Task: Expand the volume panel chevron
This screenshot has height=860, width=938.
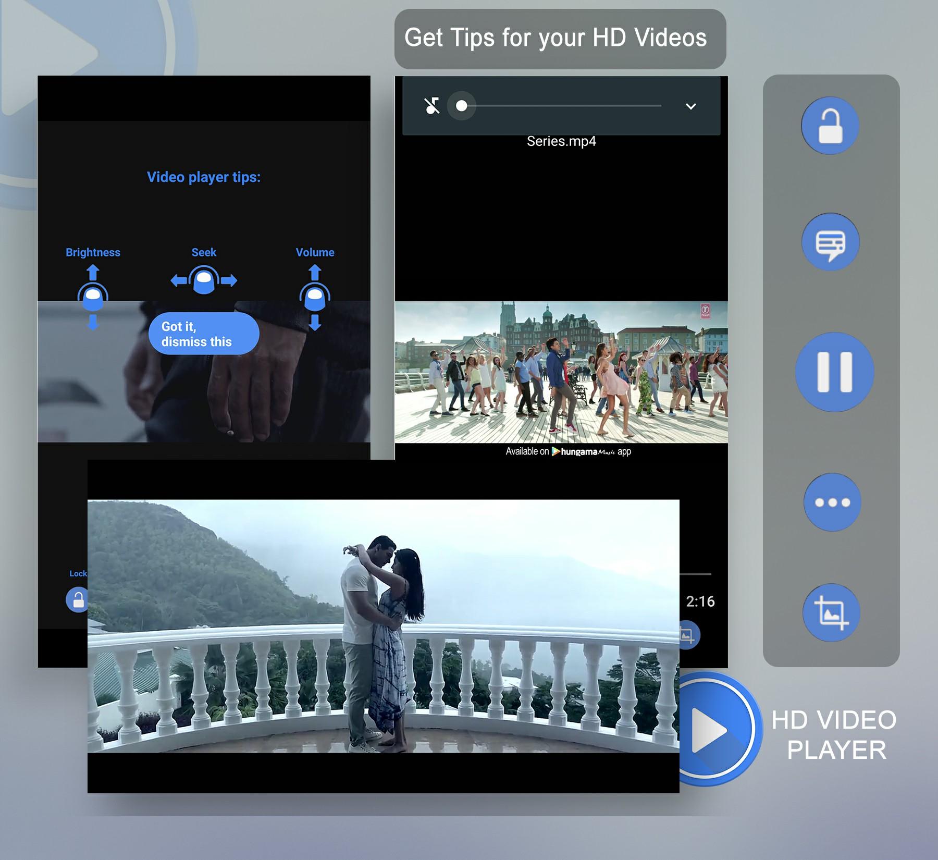Action: point(691,106)
